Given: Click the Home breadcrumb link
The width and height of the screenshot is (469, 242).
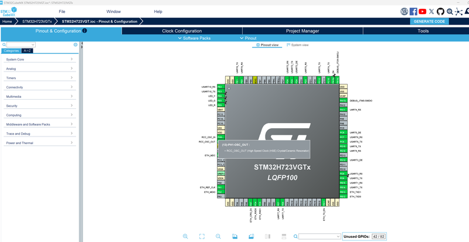Looking at the screenshot, I should 7,22.
